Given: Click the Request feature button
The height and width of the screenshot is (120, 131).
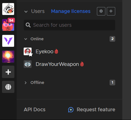Looking at the screenshot, I should pyautogui.click(x=92, y=110).
